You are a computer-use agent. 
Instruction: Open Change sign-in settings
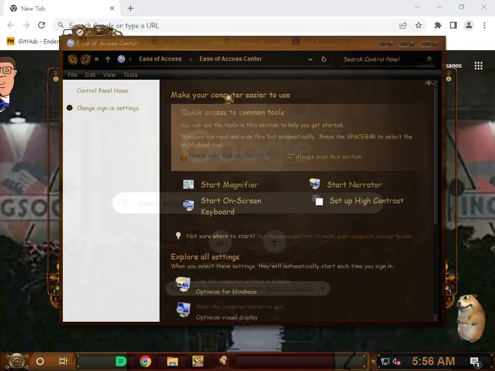pyautogui.click(x=108, y=108)
